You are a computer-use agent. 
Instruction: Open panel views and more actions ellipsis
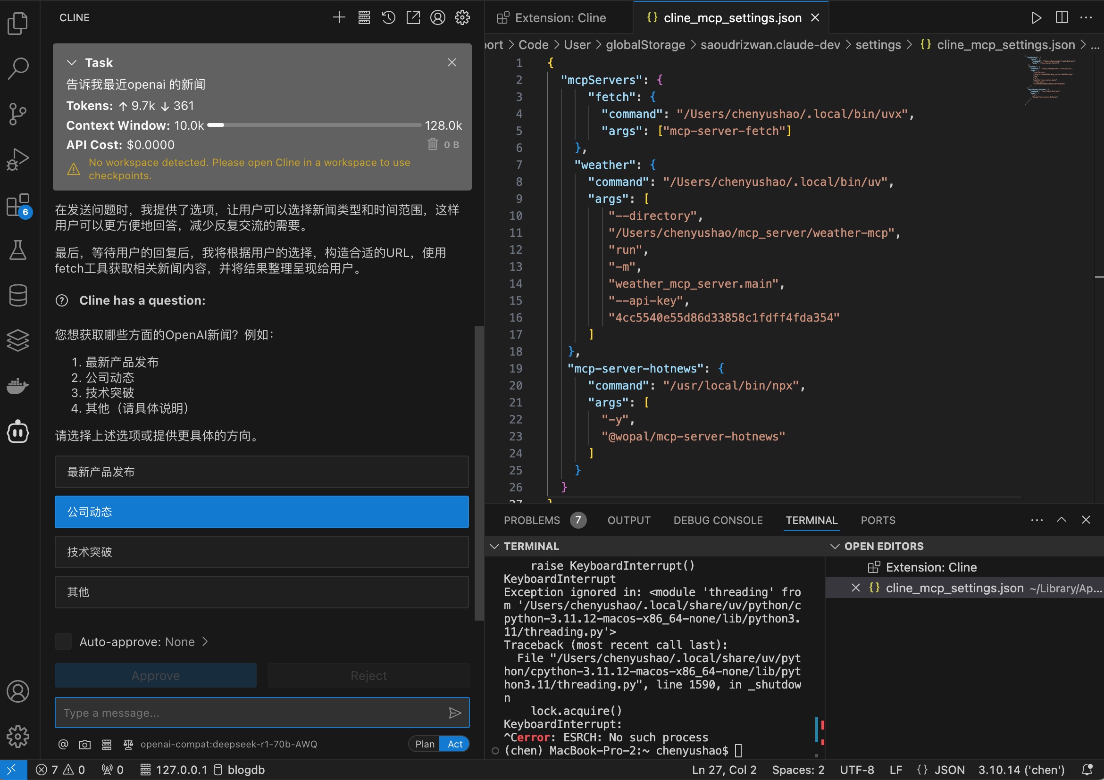(1037, 520)
